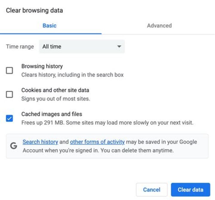Click the Frees up 291 MB description
Image resolution: width=215 pixels, height=200 pixels.
point(107,123)
